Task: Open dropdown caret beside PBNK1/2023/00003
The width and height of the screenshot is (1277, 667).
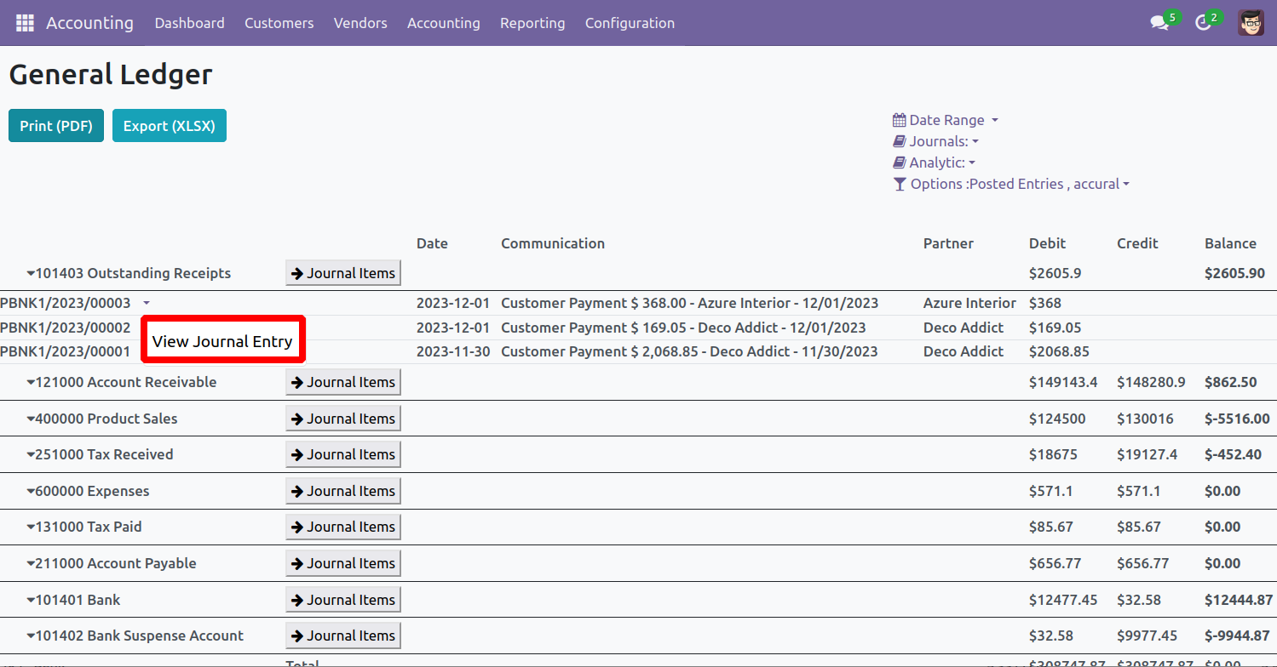Action: 147,303
